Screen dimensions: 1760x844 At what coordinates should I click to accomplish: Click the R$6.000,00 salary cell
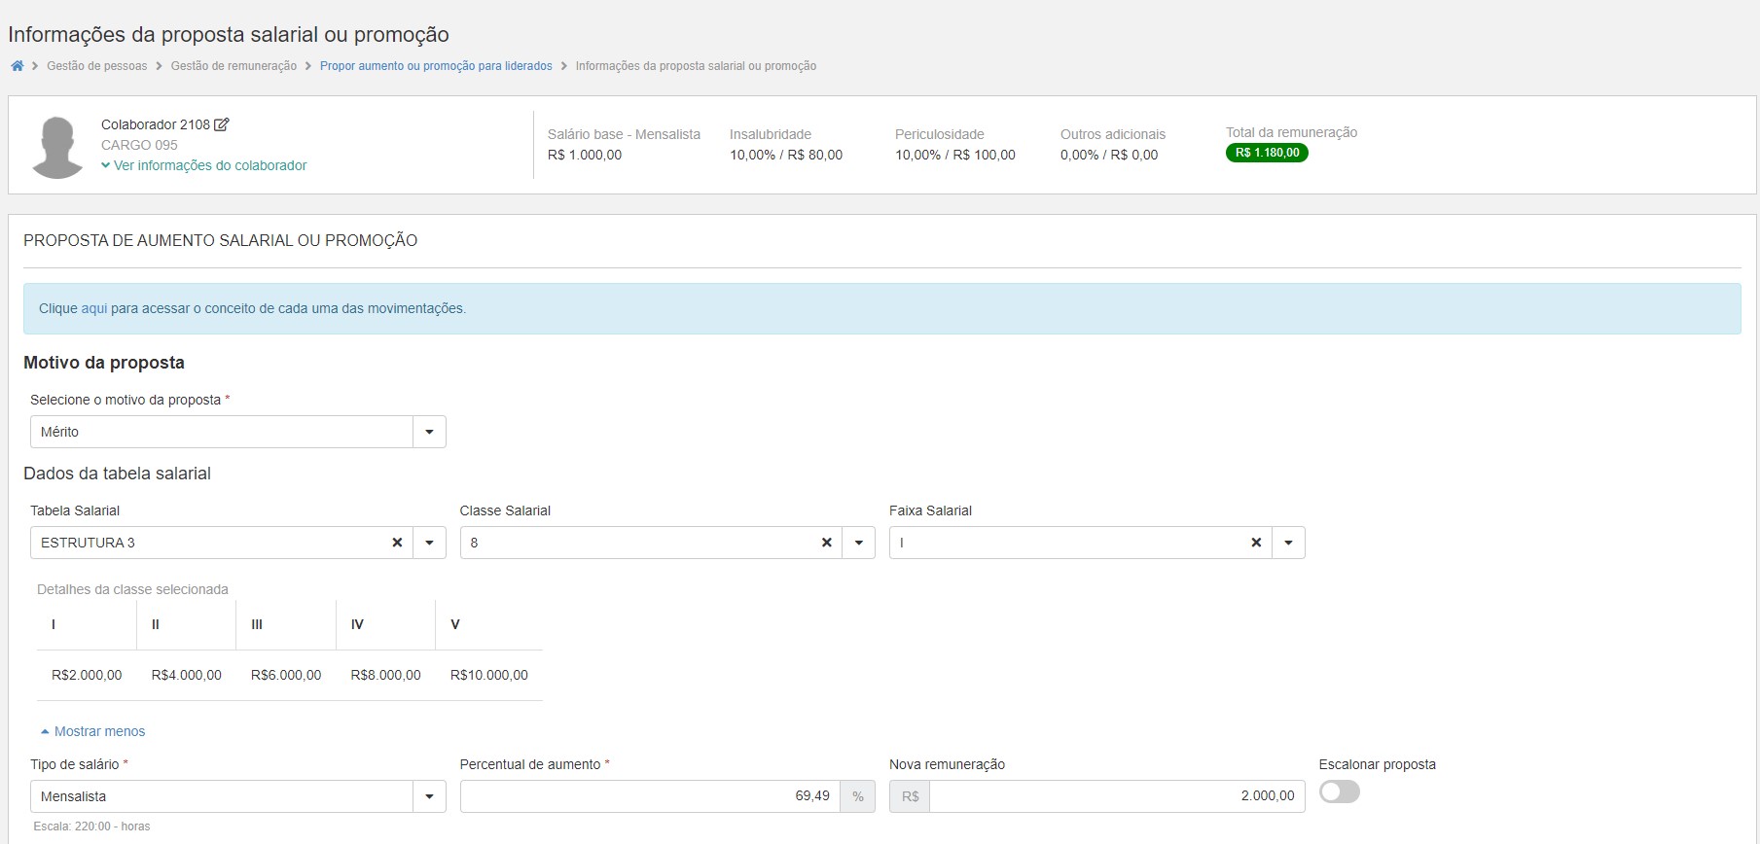286,675
